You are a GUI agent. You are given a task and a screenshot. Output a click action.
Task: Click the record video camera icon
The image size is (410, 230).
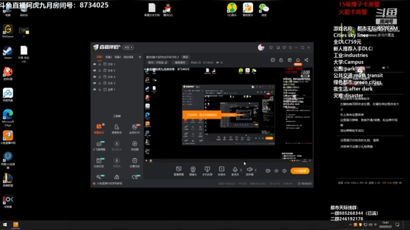(x=268, y=171)
